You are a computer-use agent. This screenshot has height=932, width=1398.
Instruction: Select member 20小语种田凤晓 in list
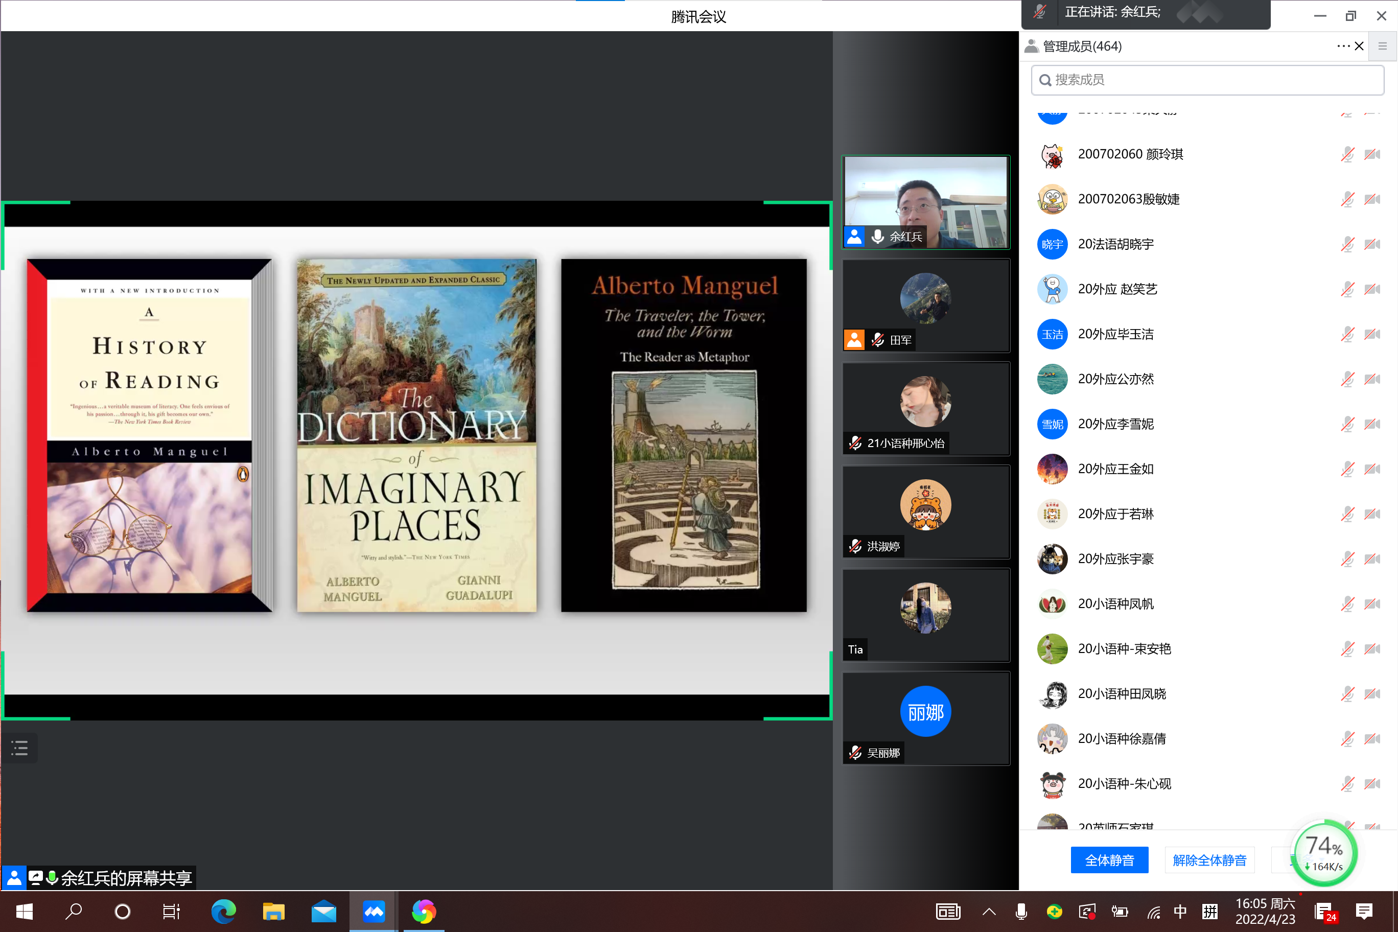pos(1122,694)
